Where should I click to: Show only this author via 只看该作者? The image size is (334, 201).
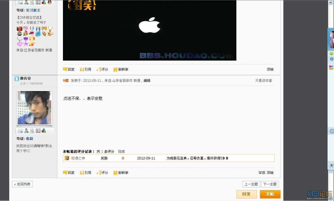click(264, 80)
